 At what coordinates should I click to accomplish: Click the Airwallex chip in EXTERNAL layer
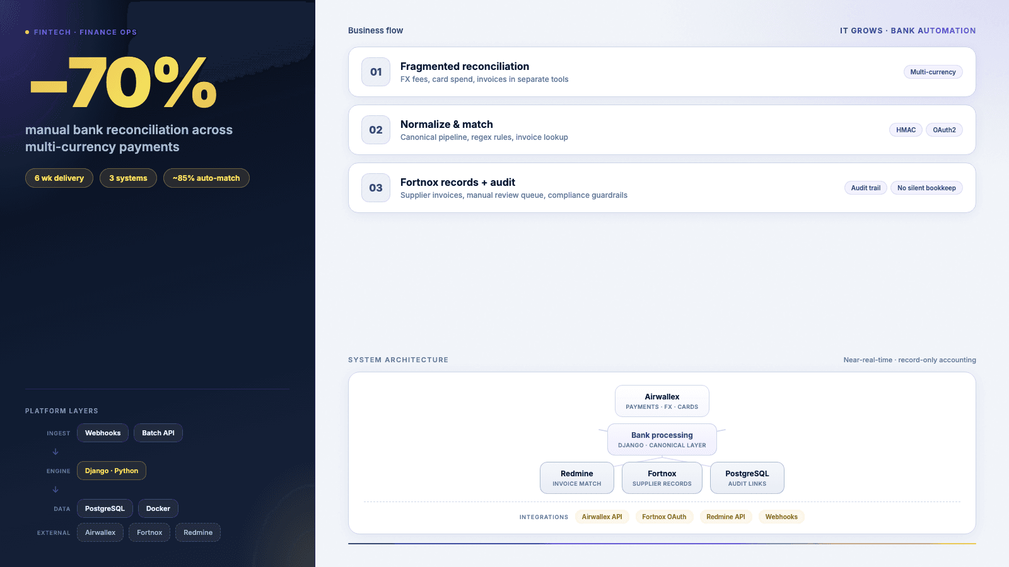(x=100, y=532)
